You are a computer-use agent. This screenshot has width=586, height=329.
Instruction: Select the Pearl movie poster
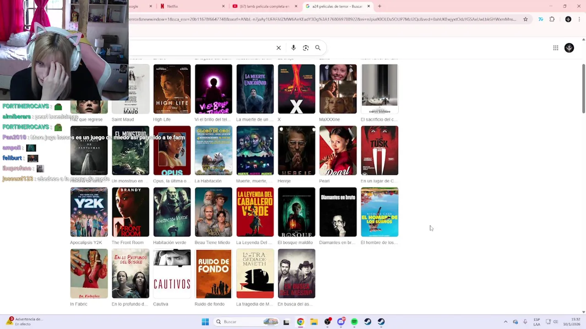(x=338, y=150)
